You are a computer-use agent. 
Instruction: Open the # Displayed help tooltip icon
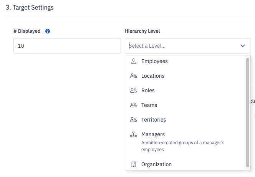click(x=48, y=31)
